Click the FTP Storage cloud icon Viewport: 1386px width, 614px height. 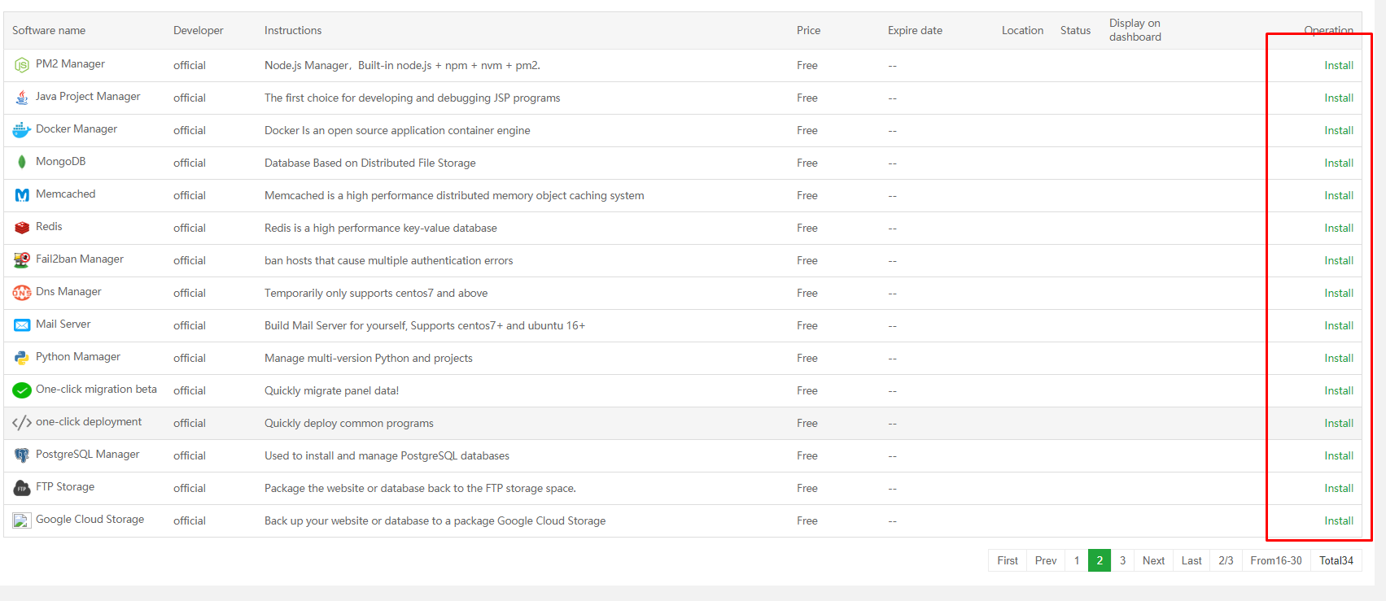pos(22,488)
